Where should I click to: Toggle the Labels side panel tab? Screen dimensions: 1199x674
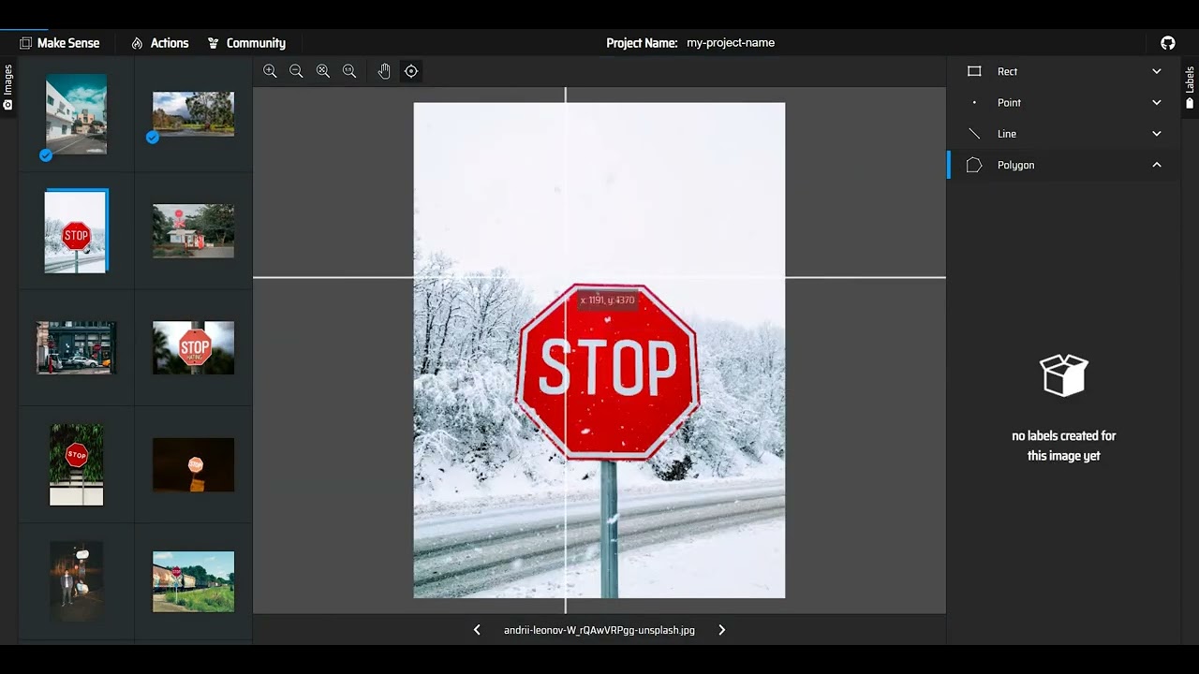coord(1191,87)
